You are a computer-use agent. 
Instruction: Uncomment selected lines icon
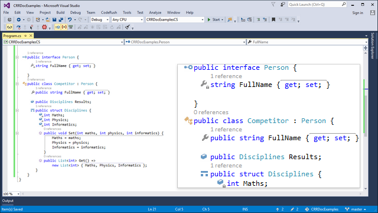click(265, 20)
